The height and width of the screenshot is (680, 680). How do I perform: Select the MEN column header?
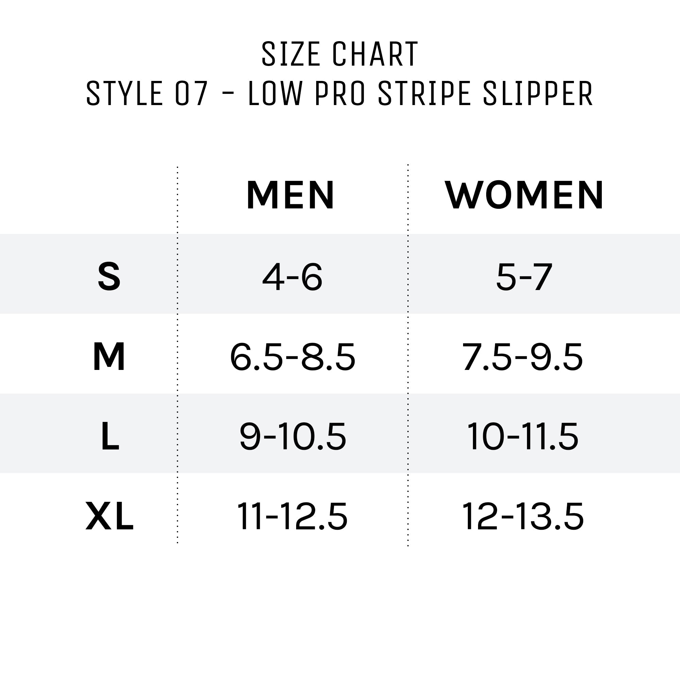pyautogui.click(x=290, y=195)
